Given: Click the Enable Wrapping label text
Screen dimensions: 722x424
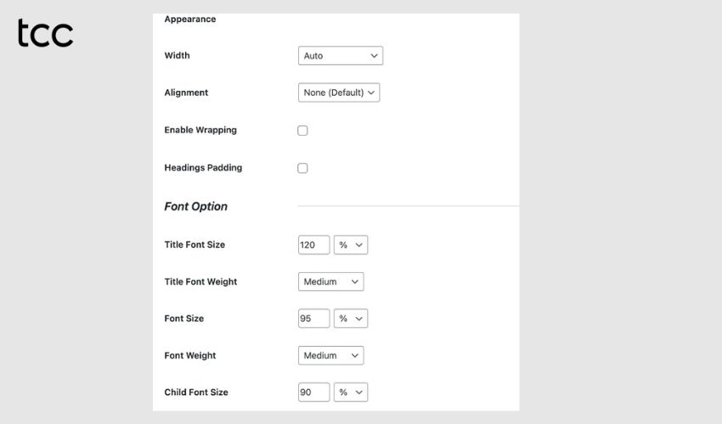Looking at the screenshot, I should 200,131.
